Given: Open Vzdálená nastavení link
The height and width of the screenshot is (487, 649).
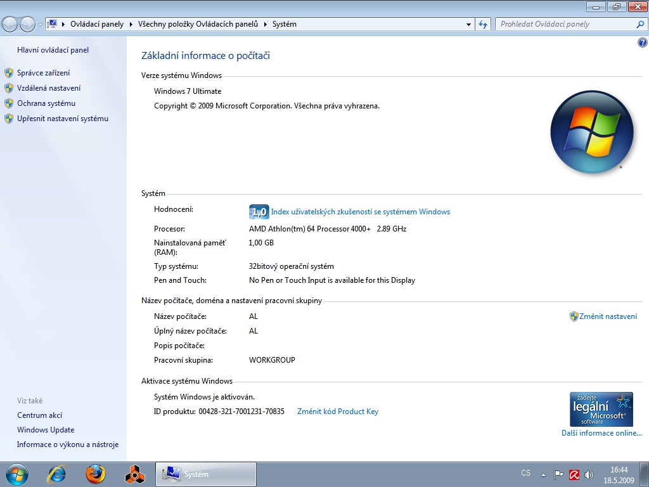Looking at the screenshot, I should coord(49,88).
